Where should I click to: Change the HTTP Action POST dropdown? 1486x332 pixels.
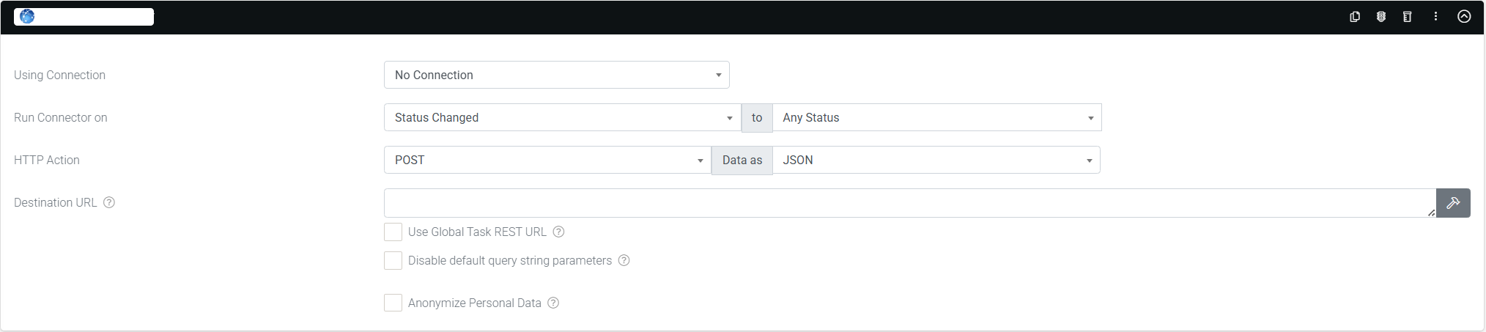(547, 160)
